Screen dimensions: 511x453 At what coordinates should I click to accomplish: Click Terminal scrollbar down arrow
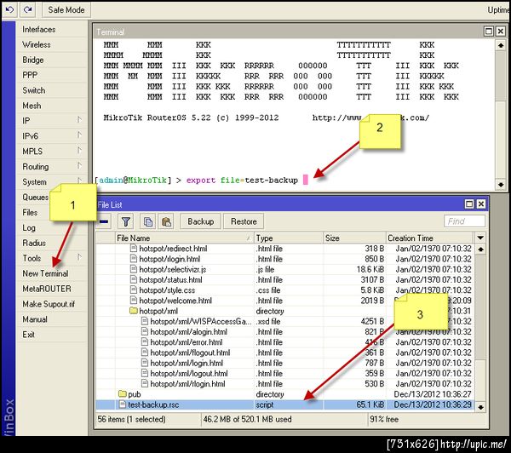(x=501, y=185)
